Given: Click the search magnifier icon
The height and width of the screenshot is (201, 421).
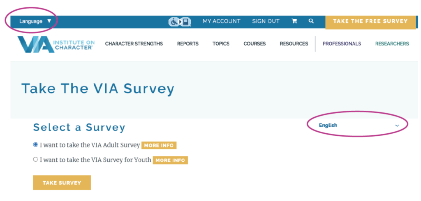Looking at the screenshot, I should click(x=311, y=21).
